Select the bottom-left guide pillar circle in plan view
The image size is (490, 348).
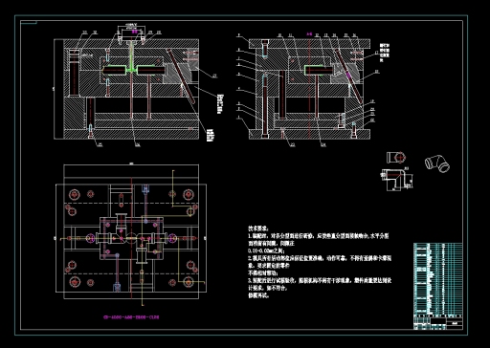click(x=75, y=282)
